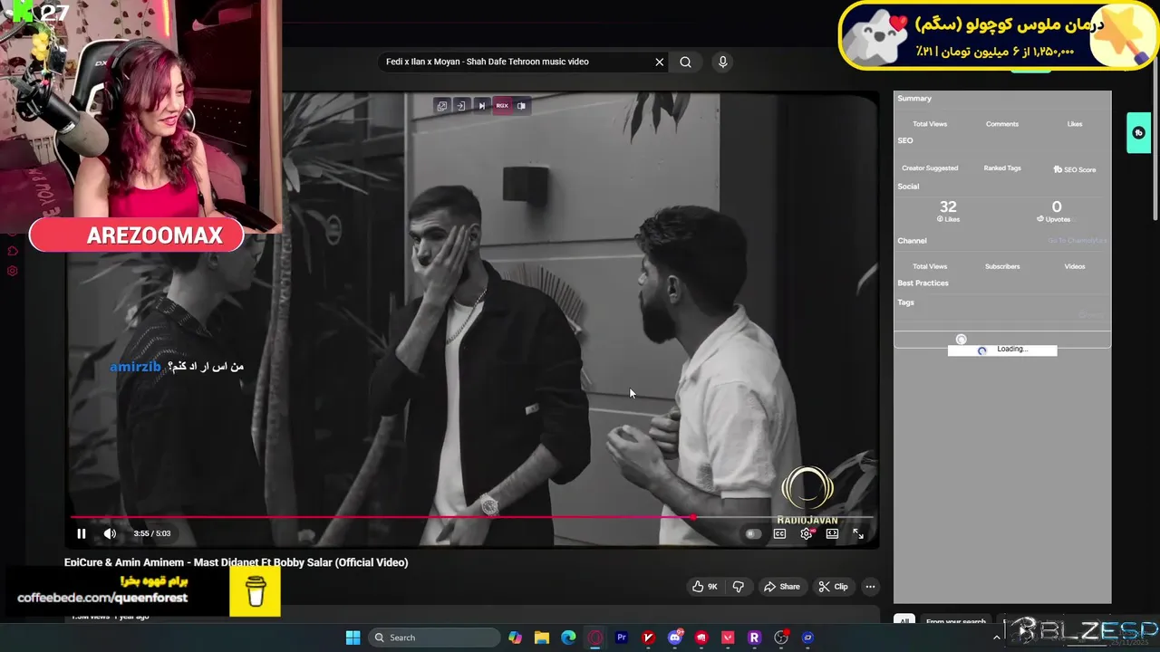Turn on closed captions (CC)
1160x652 pixels.
point(779,533)
